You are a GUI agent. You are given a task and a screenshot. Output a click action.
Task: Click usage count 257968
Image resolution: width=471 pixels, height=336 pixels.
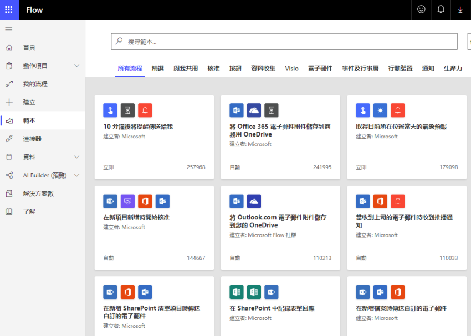point(196,167)
